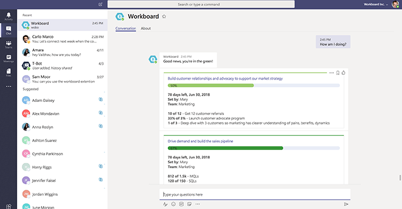Viewport: 402px width, 209px height.
Task: Open more compose options ellipsis
Action: point(198,204)
